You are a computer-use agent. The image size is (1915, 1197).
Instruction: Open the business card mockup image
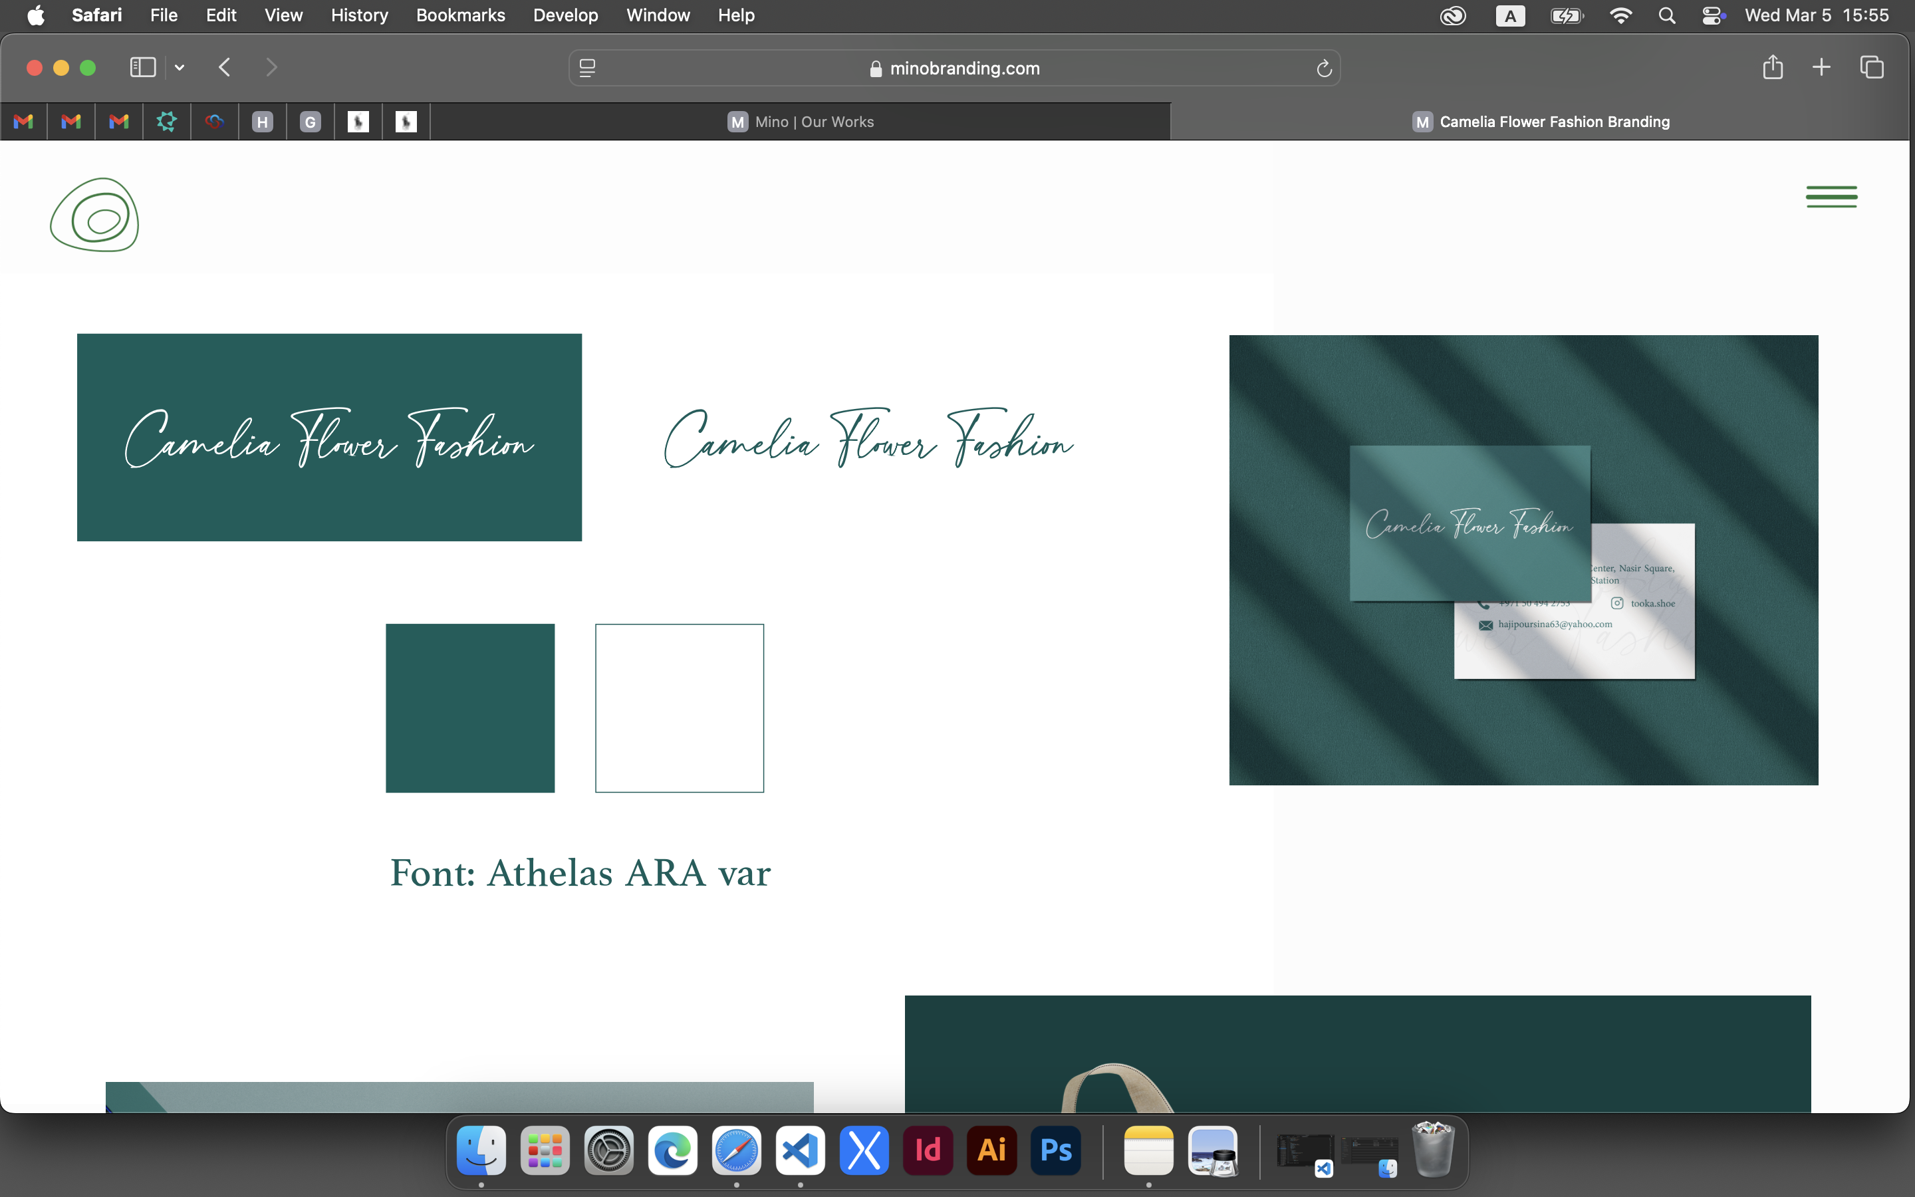coord(1523,560)
